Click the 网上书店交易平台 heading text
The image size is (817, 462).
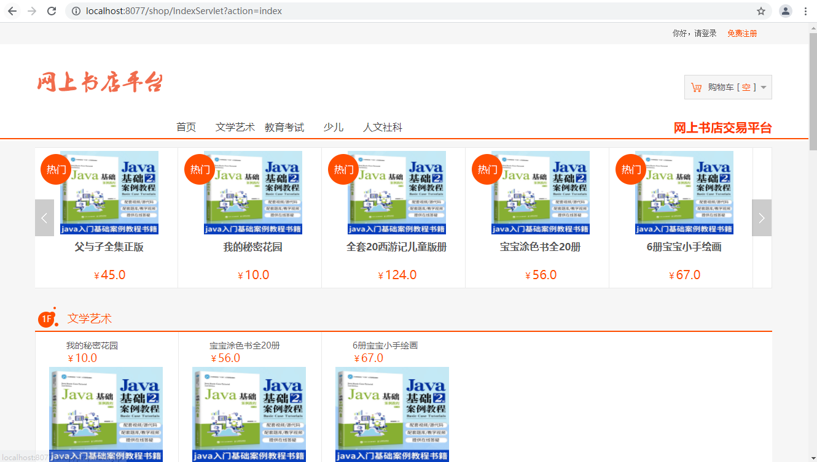[722, 128]
